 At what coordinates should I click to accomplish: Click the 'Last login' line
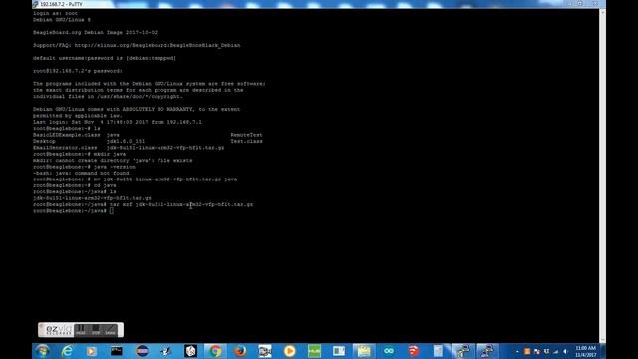click(118, 122)
